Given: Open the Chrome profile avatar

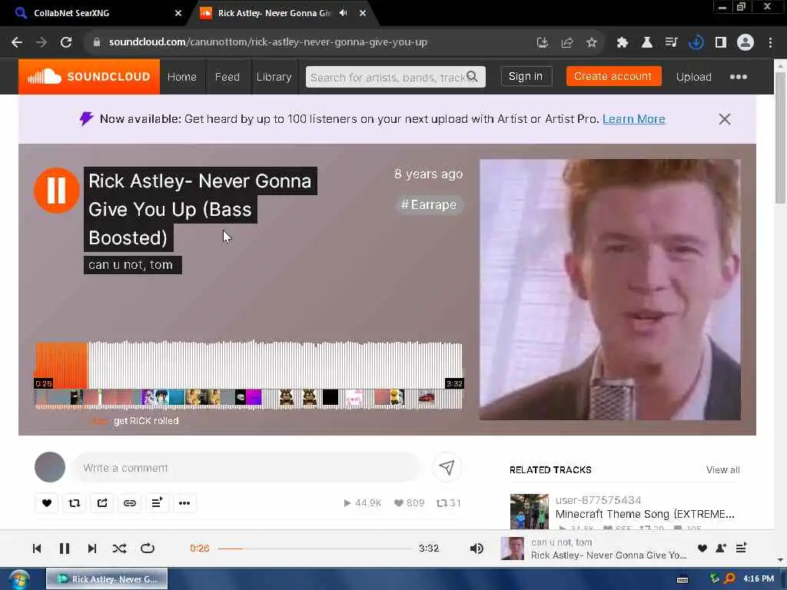Looking at the screenshot, I should point(745,43).
